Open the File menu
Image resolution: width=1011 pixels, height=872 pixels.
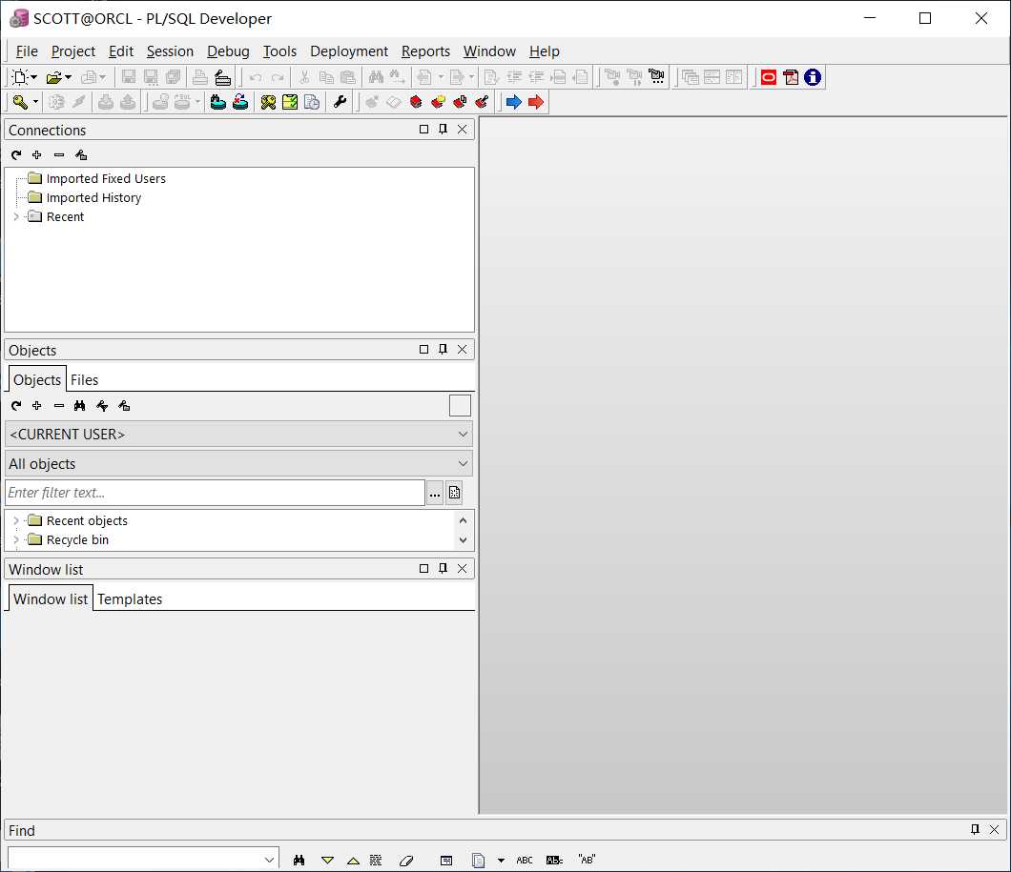click(x=27, y=51)
